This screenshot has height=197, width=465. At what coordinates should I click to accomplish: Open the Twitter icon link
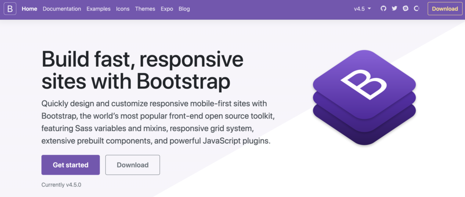[394, 9]
